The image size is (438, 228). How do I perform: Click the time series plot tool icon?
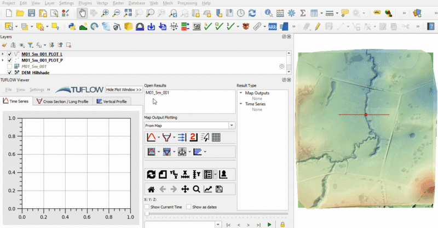152,138
